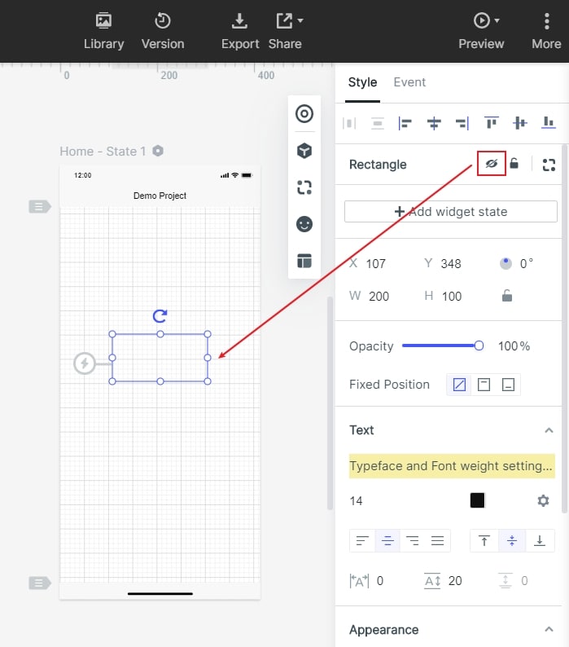Viewport: 569px width, 647px height.
Task: Toggle the aspect ratio lock
Action: (507, 296)
